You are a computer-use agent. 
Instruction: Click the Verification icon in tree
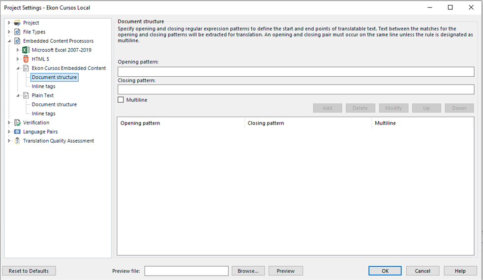point(17,123)
